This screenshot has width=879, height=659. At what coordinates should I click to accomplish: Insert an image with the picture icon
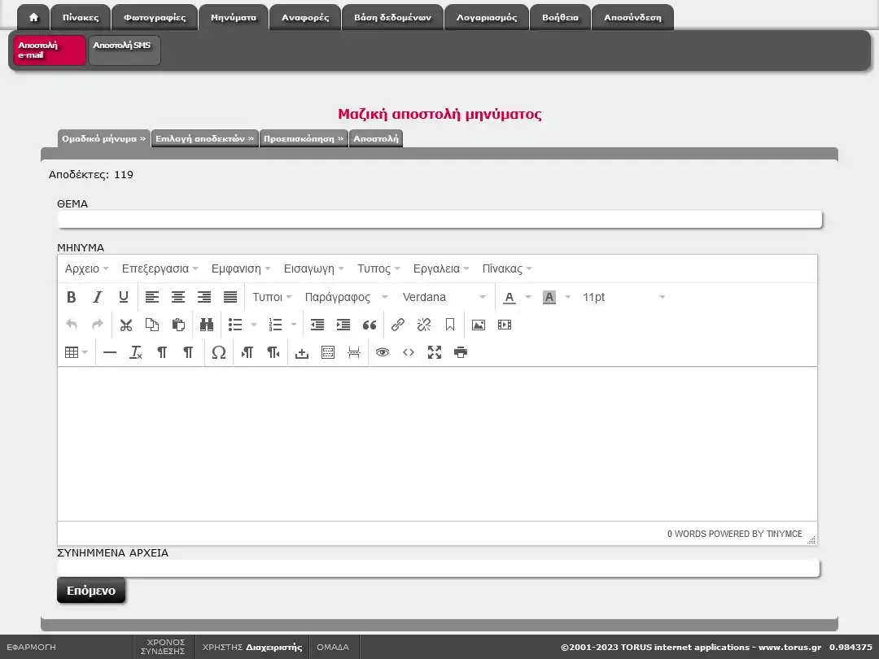coord(479,325)
